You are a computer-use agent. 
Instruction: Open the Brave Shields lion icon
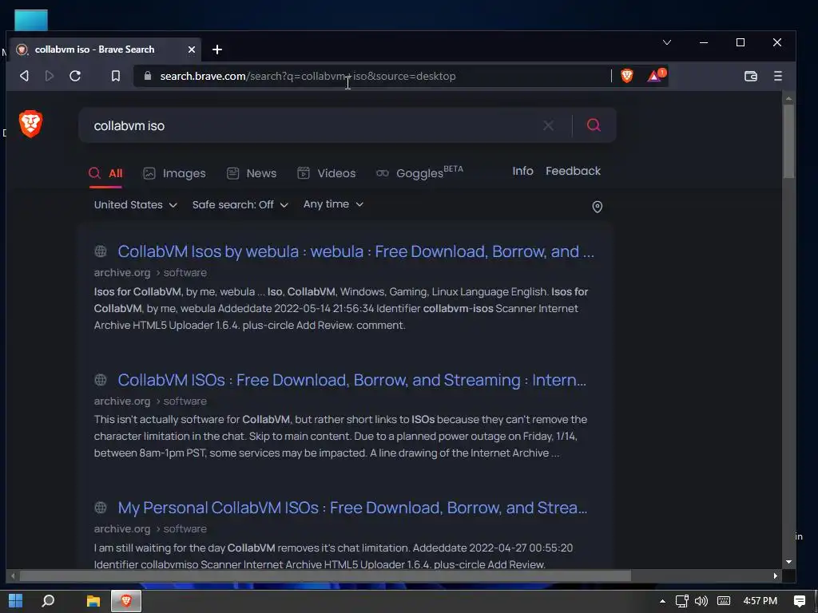626,76
